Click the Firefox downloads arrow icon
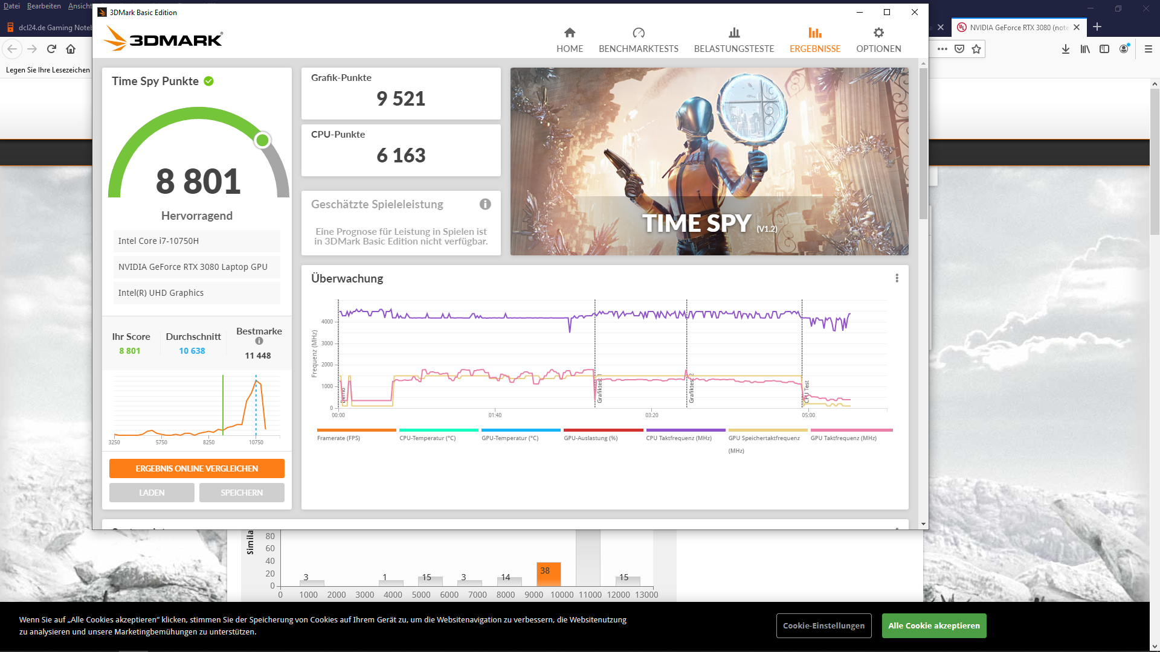The image size is (1160, 652). pos(1065,49)
